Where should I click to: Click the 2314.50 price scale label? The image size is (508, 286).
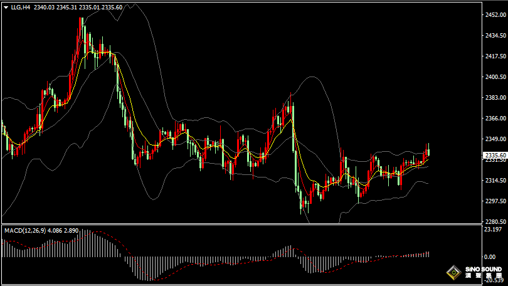(495, 181)
